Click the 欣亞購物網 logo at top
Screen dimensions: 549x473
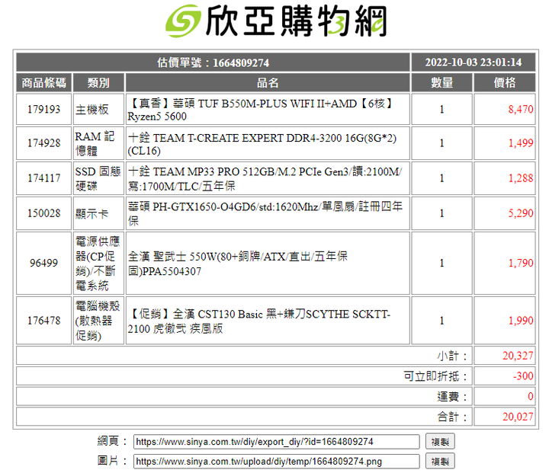[276, 21]
